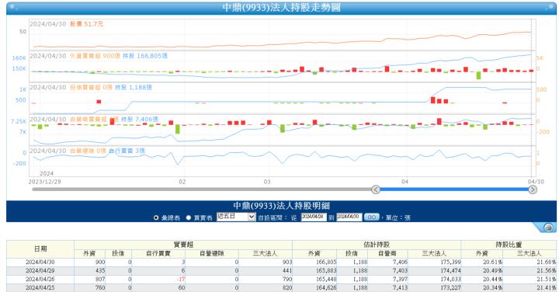Click the three-institution total 441
The height and width of the screenshot is (292, 559).
(x=287, y=270)
